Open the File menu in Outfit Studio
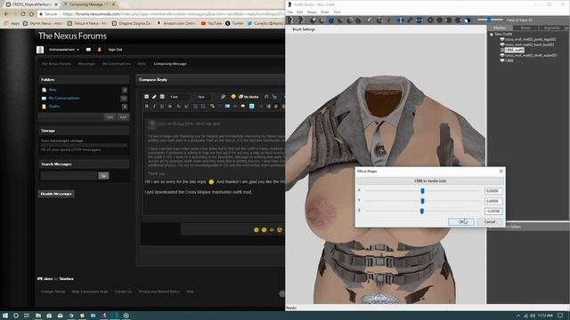570x320 pixels. (x=290, y=12)
